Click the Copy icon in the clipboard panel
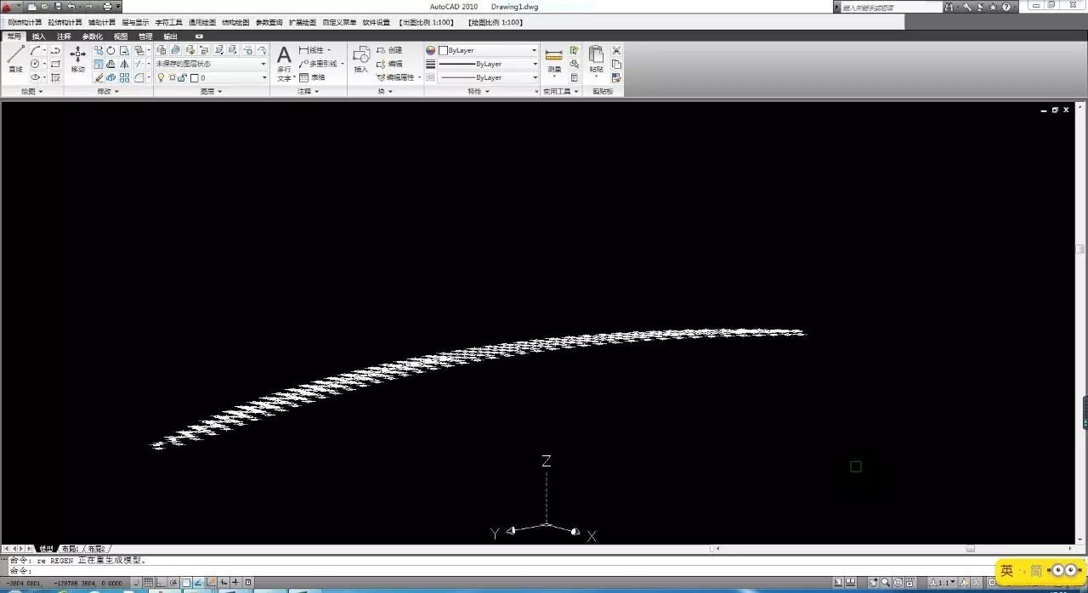This screenshot has height=593, width=1088. (x=616, y=64)
